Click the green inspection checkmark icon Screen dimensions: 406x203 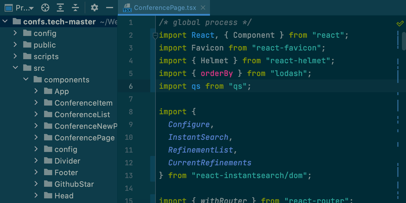tap(400, 23)
